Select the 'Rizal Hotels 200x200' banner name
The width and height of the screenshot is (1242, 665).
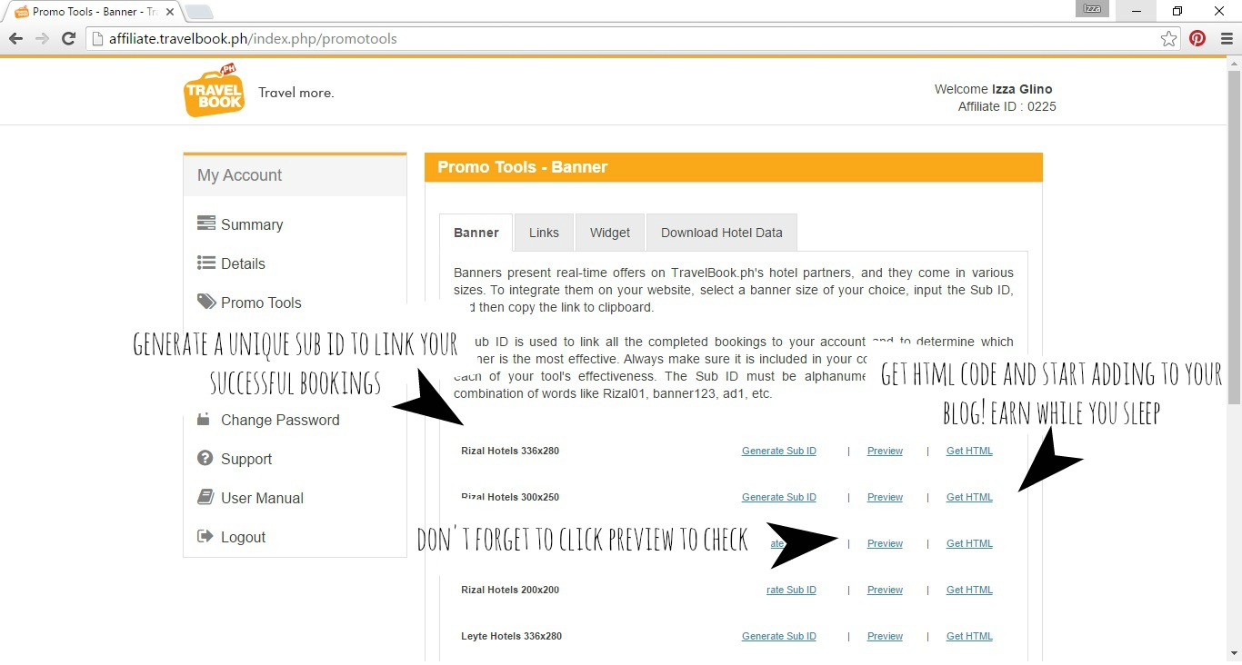510,590
